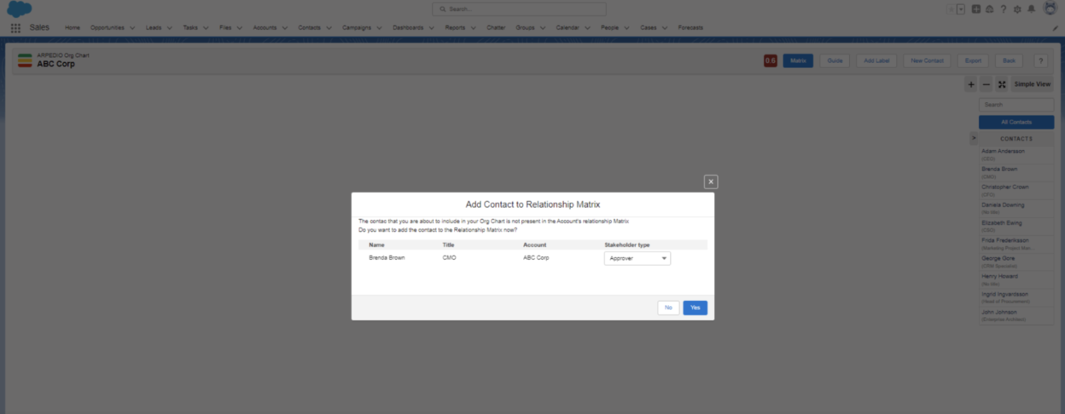The width and height of the screenshot is (1065, 414).
Task: Close the Add Contact dialog with X
Action: [x=711, y=181]
